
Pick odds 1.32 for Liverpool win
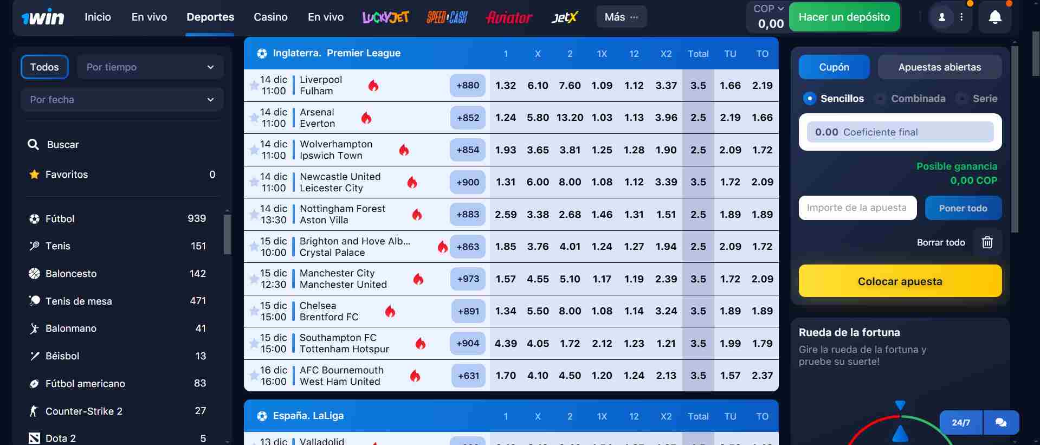pos(506,85)
